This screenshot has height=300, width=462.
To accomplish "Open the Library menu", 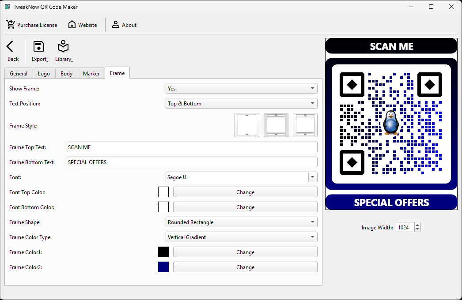I will pyautogui.click(x=64, y=51).
